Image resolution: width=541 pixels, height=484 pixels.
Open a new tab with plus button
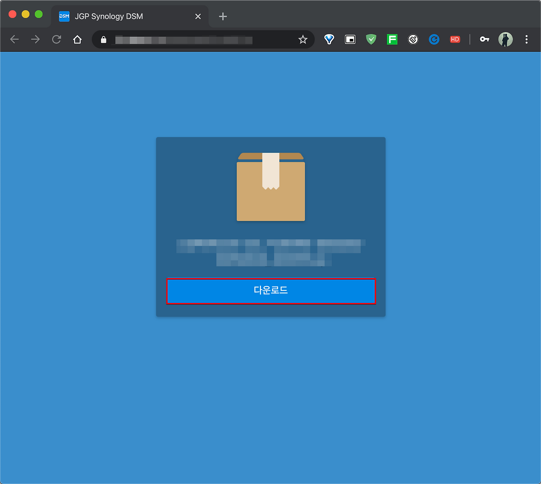tap(223, 16)
